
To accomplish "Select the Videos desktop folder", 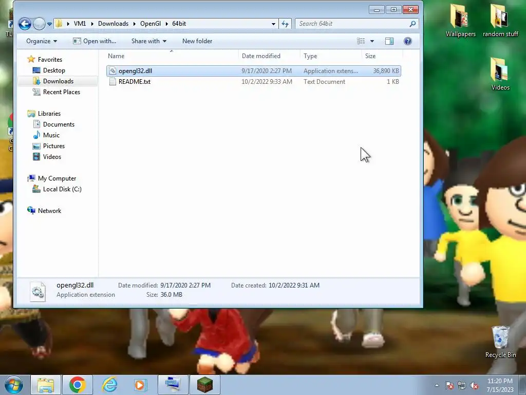I will click(x=500, y=74).
